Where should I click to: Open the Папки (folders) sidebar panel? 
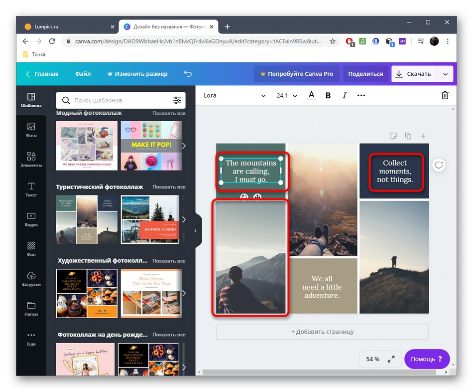tap(31, 309)
